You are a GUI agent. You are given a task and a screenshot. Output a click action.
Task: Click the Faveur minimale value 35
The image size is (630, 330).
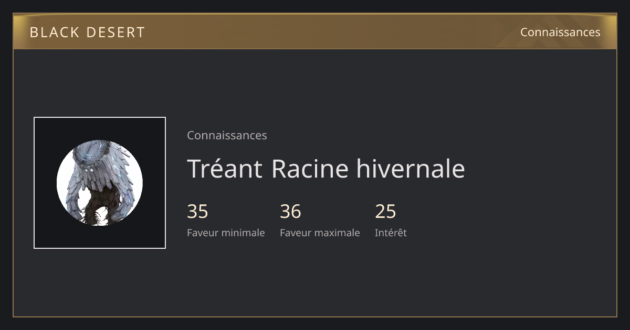pos(197,212)
